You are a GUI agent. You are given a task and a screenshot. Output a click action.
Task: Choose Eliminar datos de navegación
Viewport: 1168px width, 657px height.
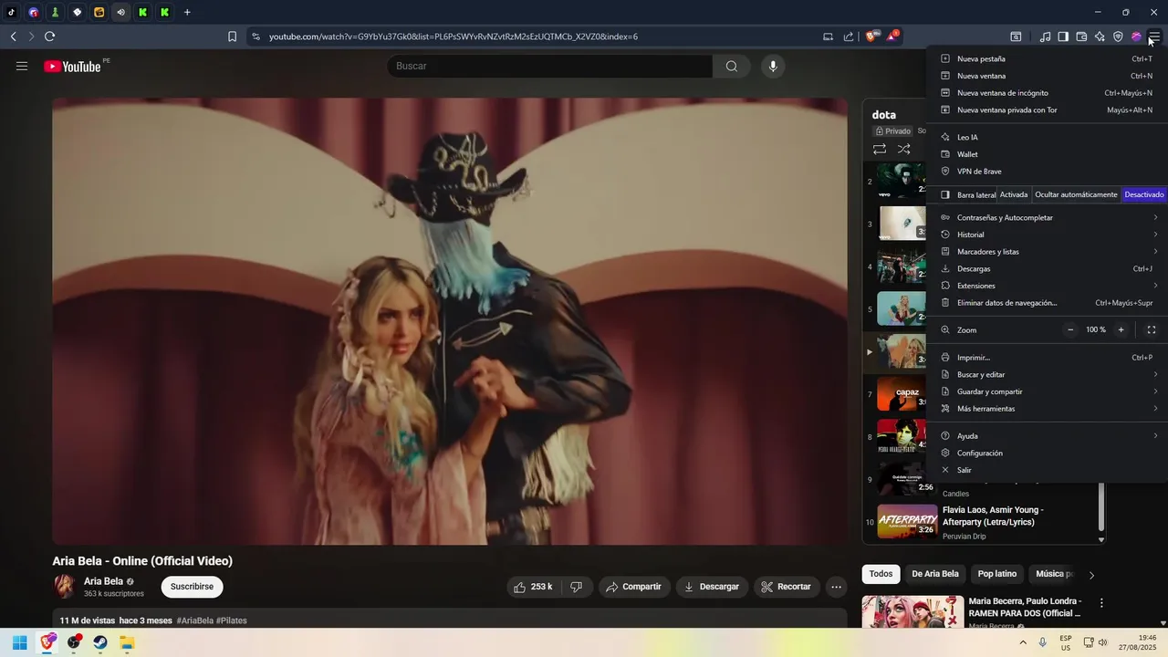pos(1047,303)
